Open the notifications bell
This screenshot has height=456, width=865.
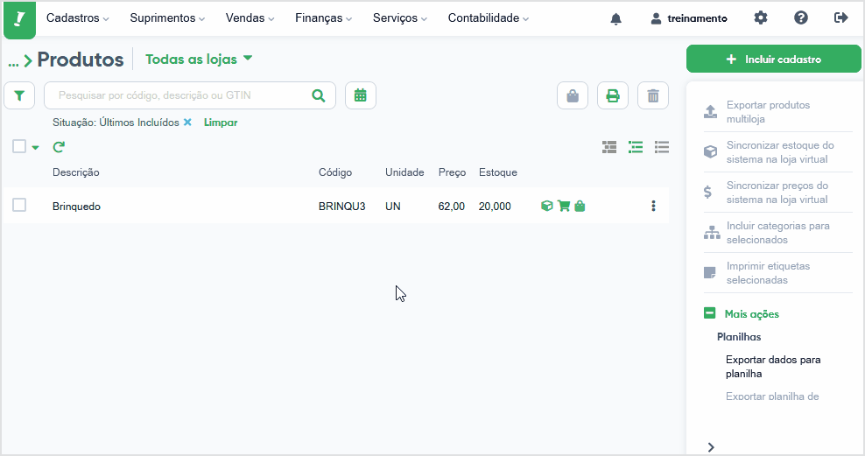click(615, 18)
